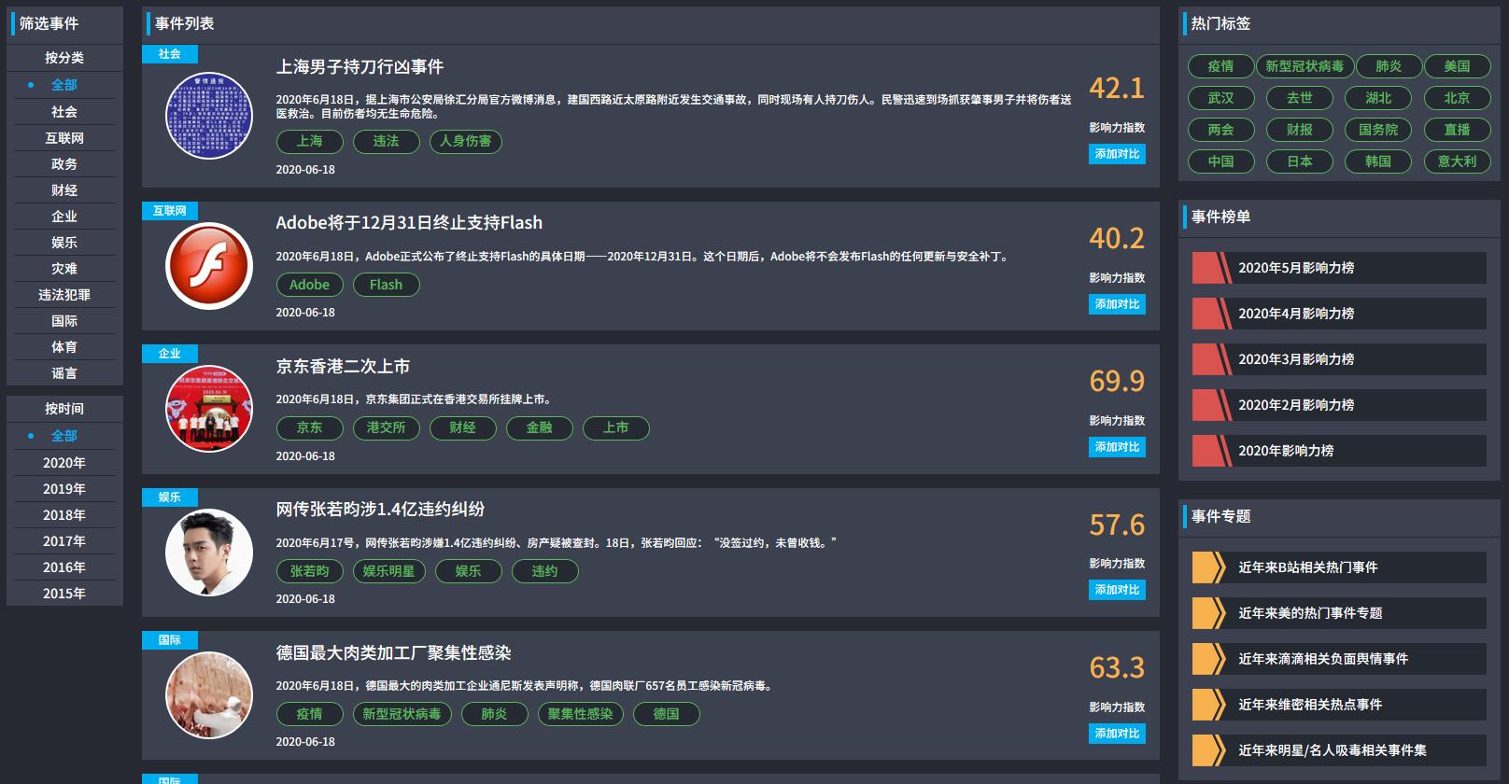This screenshot has width=1509, height=784.
Task: Click the 企业 badge on 京东 event card
Action: point(170,354)
